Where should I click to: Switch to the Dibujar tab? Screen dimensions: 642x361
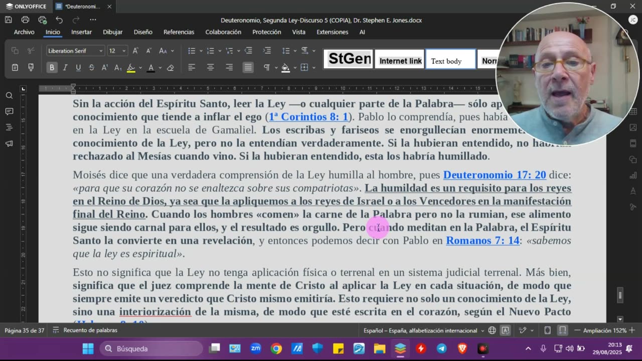[x=113, y=32]
